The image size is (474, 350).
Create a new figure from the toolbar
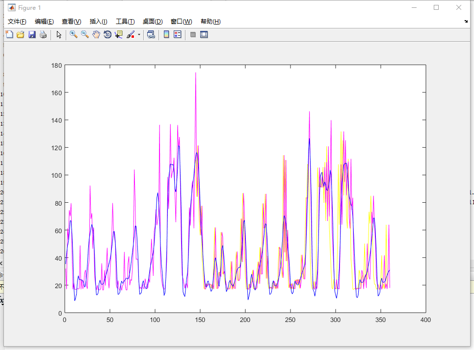click(x=9, y=34)
